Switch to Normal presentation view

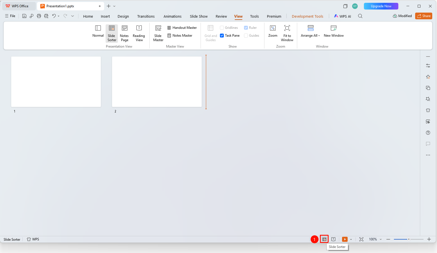click(98, 32)
